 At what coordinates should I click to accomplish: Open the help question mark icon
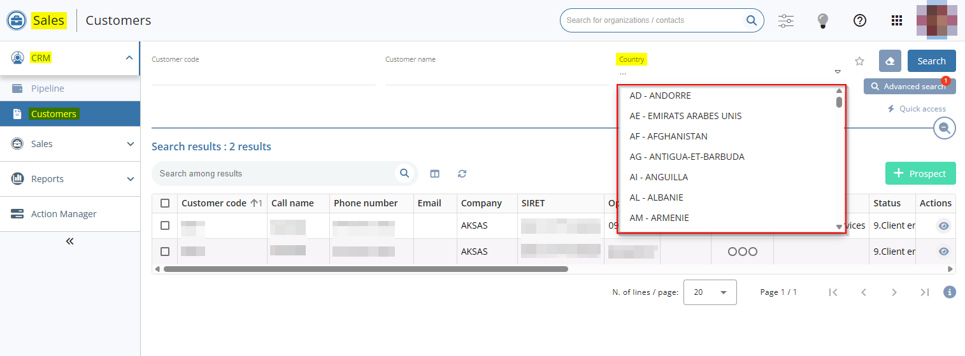tap(860, 20)
